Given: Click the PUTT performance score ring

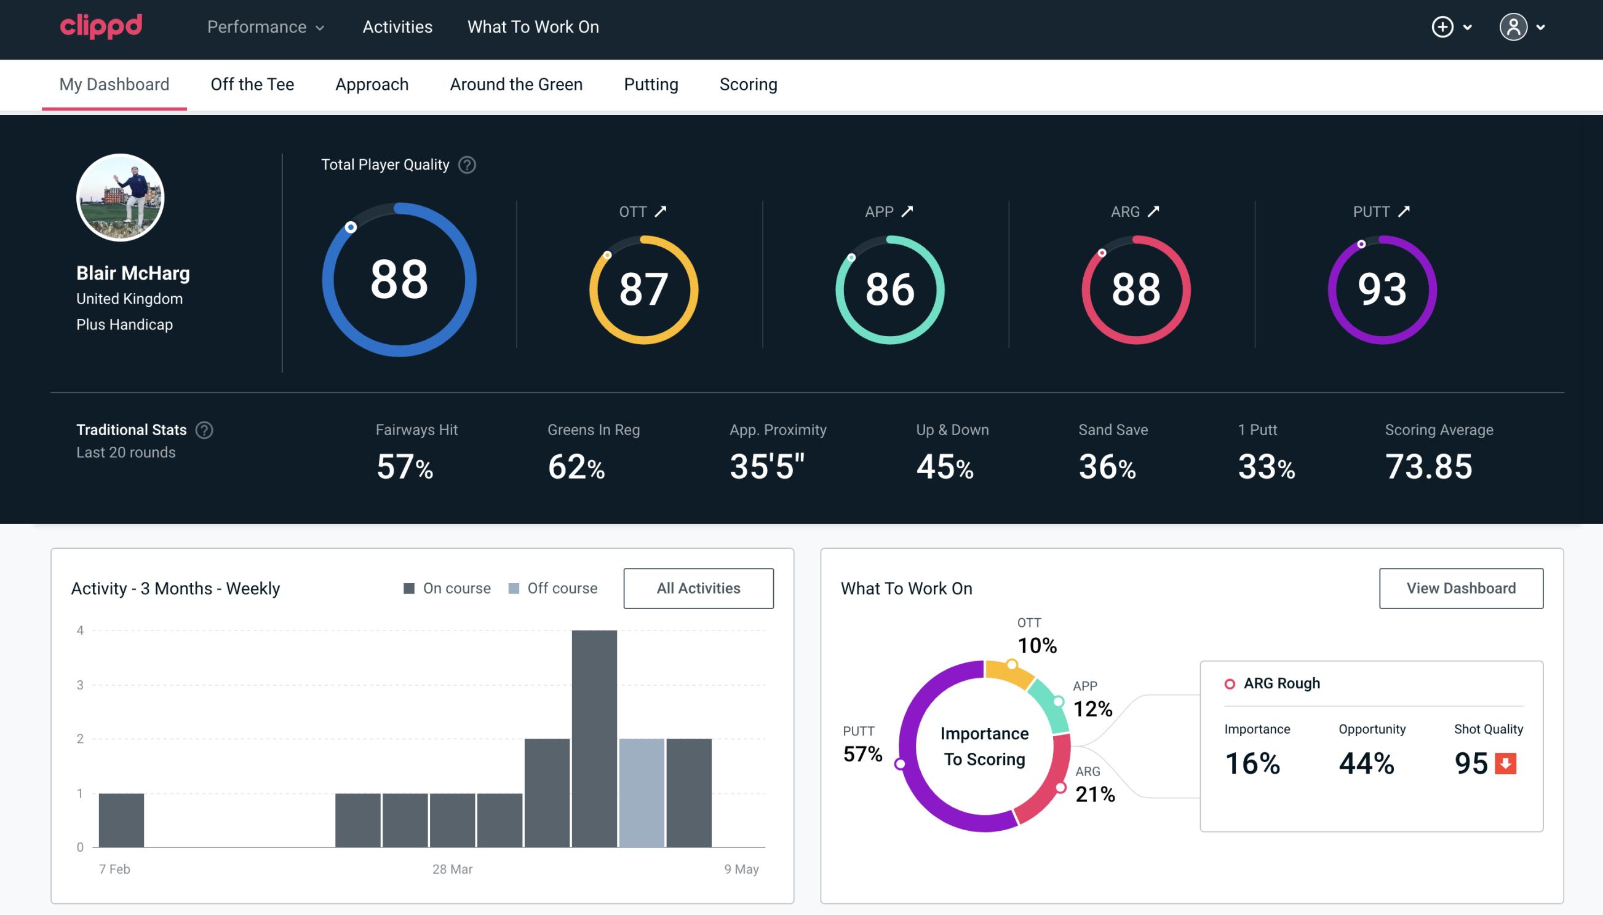Looking at the screenshot, I should pos(1380,287).
